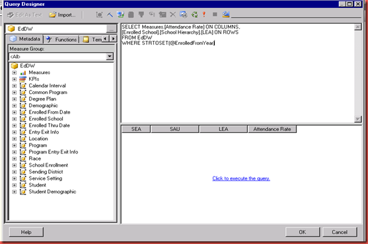Expand the Degree Plan dimension
The width and height of the screenshot is (368, 244).
click(15, 99)
